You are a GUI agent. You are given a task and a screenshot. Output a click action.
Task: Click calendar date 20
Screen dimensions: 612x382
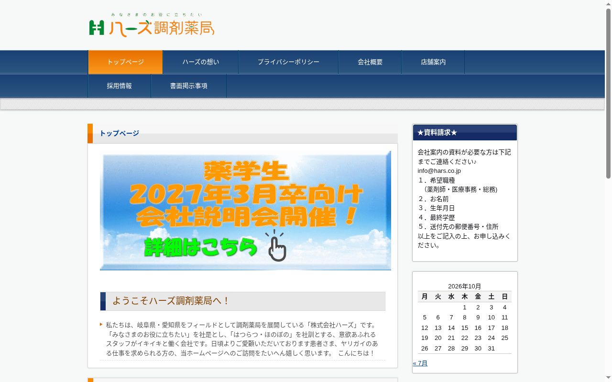coord(438,338)
